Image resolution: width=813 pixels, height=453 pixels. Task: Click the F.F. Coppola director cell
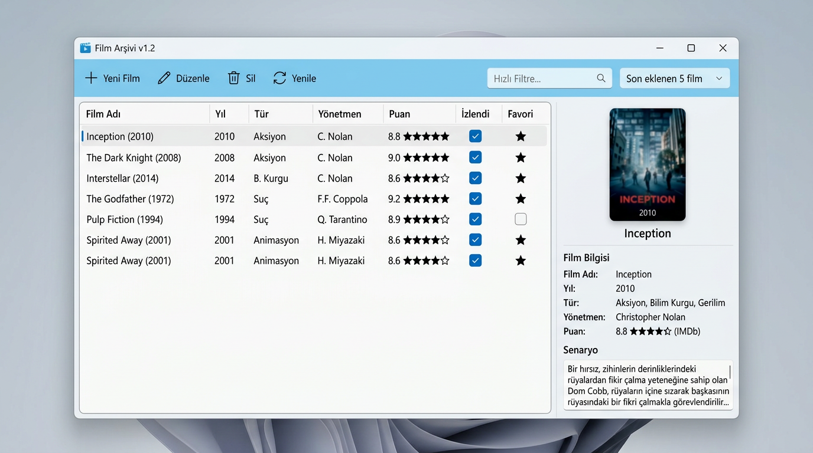(343, 199)
